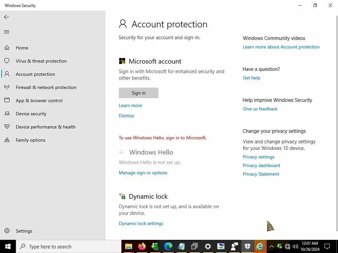338x253 pixels.
Task: Click the notepad icon in the taskbar
Action: click(x=181, y=246)
